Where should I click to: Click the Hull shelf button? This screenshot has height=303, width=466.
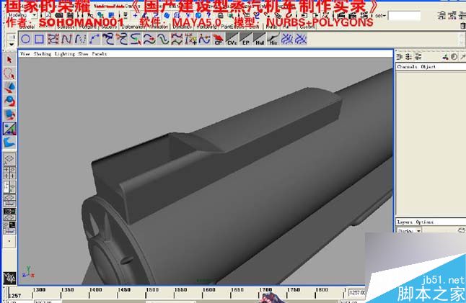point(260,39)
